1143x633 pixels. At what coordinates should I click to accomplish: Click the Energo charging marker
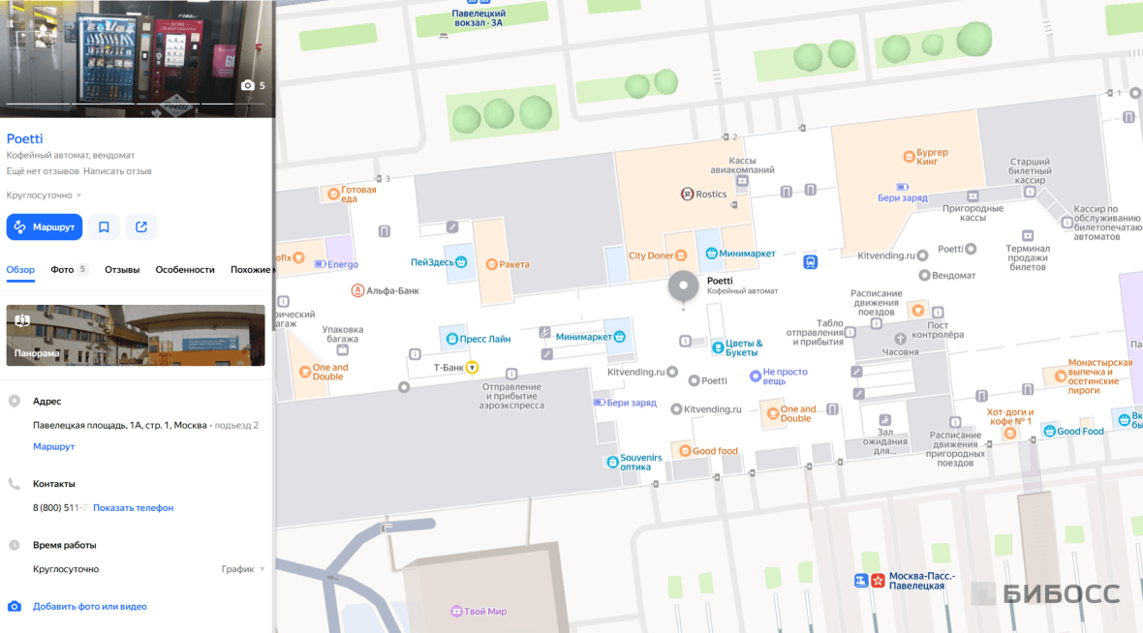[320, 264]
